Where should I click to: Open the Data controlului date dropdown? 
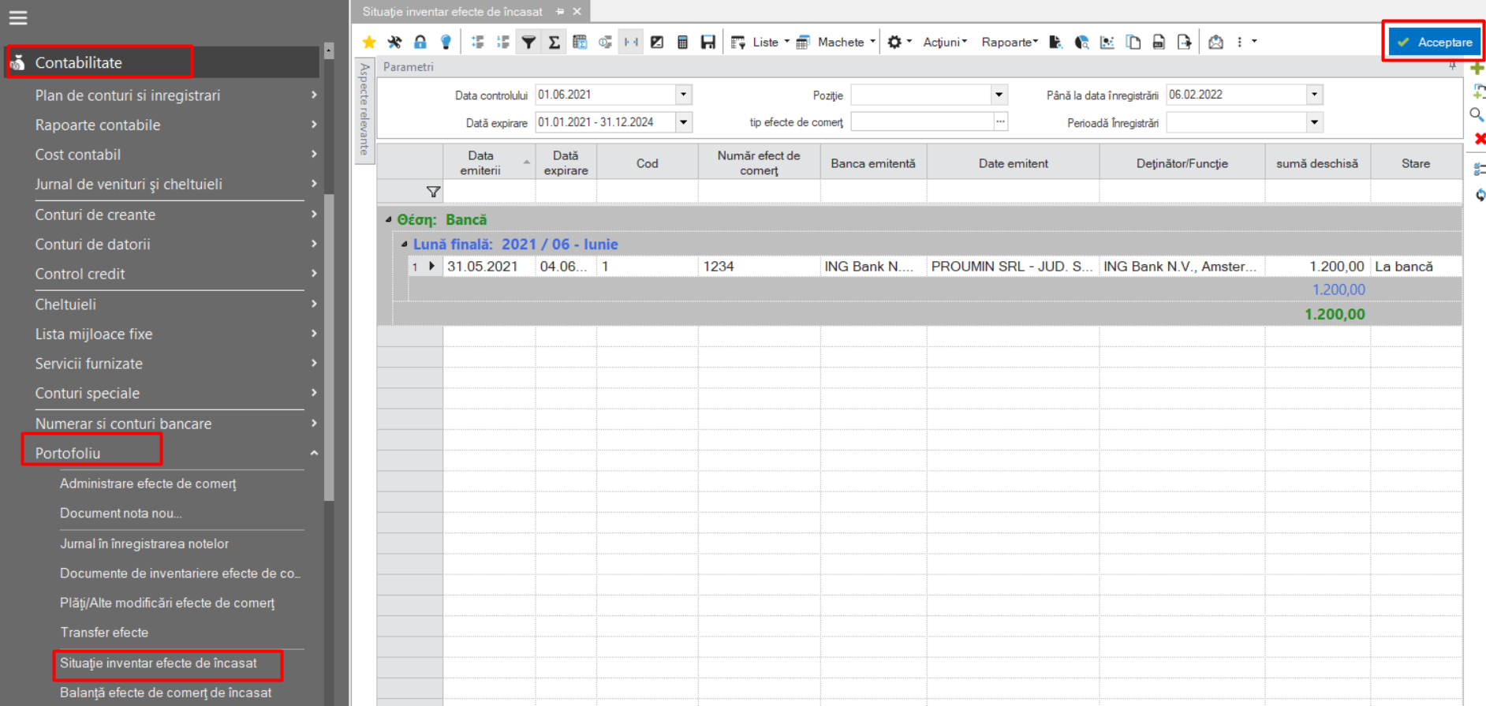[x=684, y=95]
